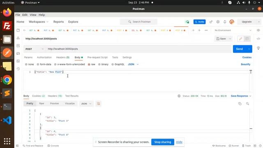263x148 pixels.
Task: Add a new request tab with plus icon
Action: pyautogui.click(x=199, y=30)
